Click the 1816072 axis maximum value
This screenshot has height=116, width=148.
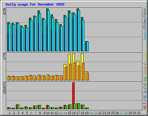coord(4,88)
